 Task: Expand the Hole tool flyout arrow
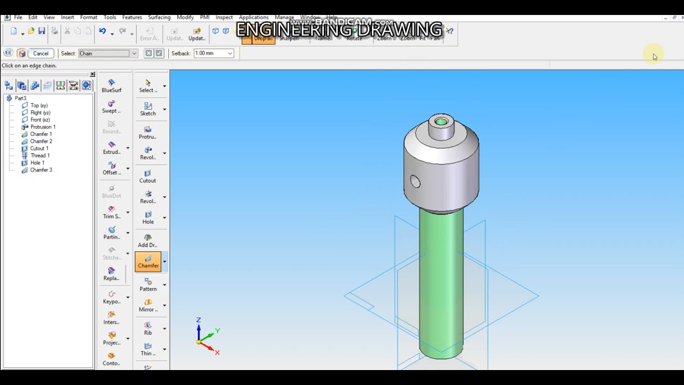click(x=165, y=218)
